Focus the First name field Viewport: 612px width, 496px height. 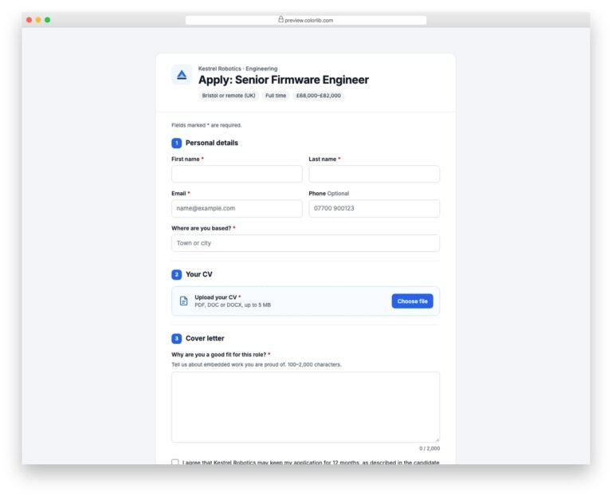pyautogui.click(x=237, y=174)
